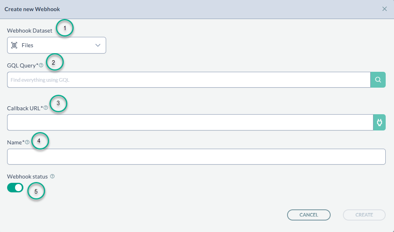The height and width of the screenshot is (232, 394).
Task: Click the circled number 4 callout marker
Action: tap(40, 141)
